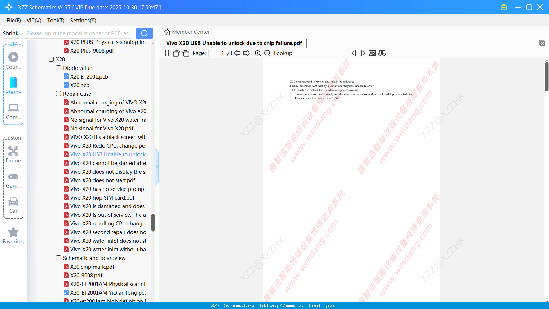The image size is (549, 309).
Task: Open the Settings(S) menu
Action: pos(83,21)
